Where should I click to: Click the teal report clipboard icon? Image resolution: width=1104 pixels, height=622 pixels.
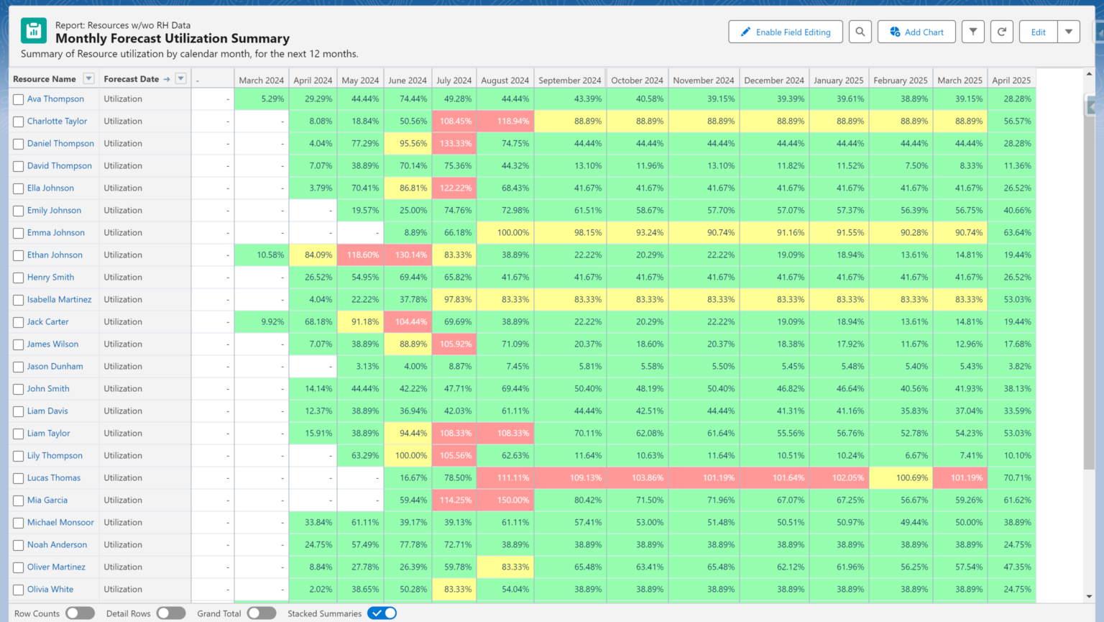[x=33, y=30]
